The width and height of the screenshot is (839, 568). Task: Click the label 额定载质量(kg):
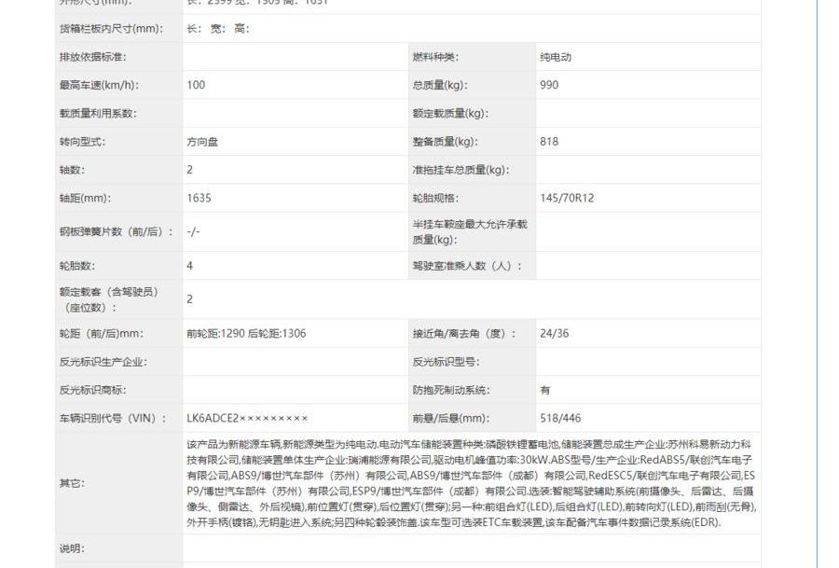(x=450, y=113)
